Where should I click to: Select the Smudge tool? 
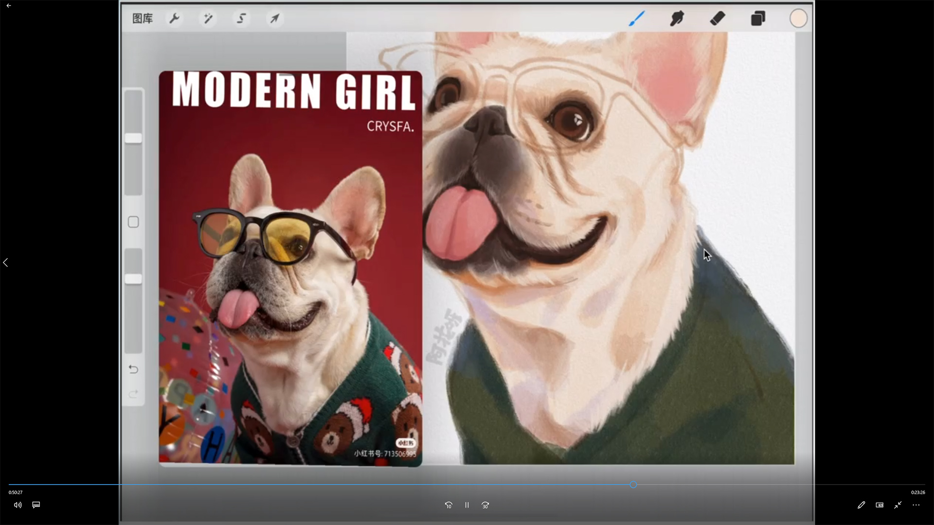click(677, 18)
